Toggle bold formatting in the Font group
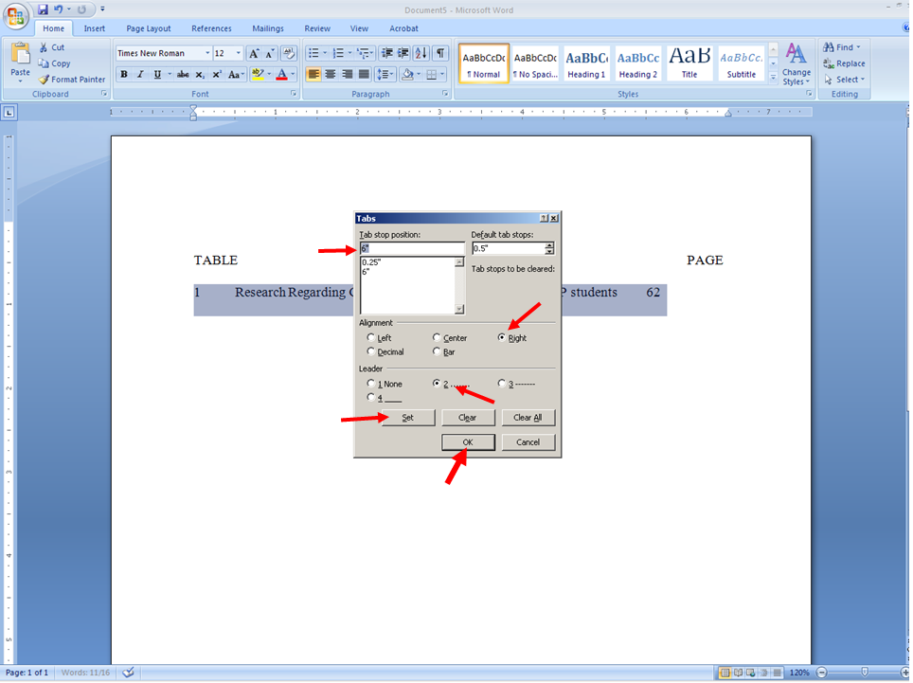Image resolution: width=913 pixels, height=683 pixels. click(123, 74)
